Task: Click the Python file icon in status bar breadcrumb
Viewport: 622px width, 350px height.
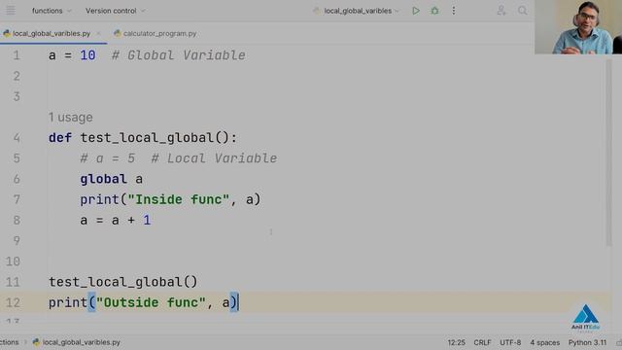Action: (36, 342)
